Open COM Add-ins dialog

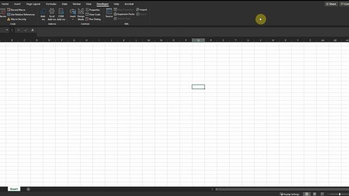tap(61, 15)
